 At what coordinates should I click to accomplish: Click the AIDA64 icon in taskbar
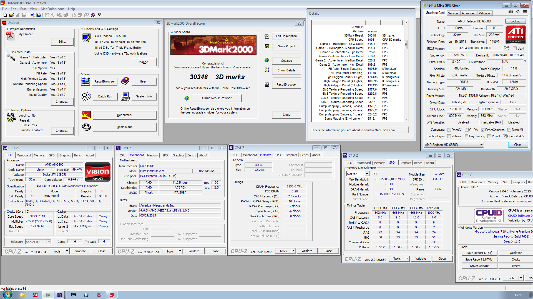pos(35,295)
